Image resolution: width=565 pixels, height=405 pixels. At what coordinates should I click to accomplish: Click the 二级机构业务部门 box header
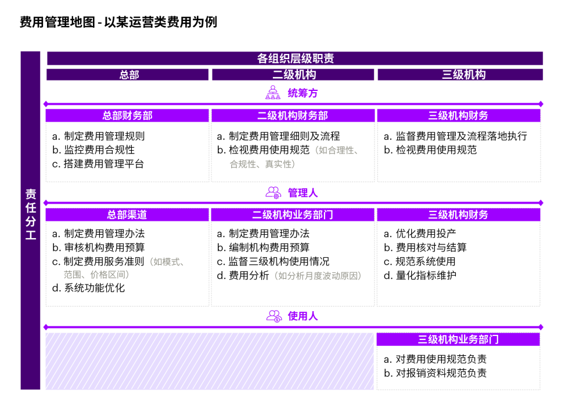293,215
